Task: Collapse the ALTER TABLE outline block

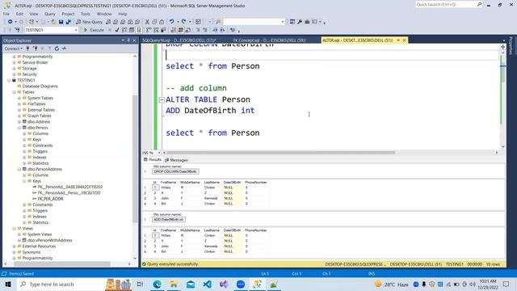Action: [x=162, y=99]
